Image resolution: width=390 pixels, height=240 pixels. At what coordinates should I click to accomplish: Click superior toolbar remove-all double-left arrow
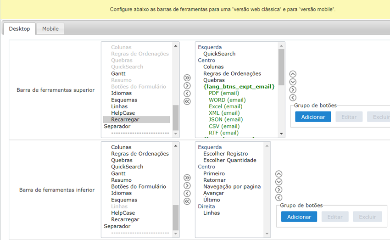[x=187, y=101]
